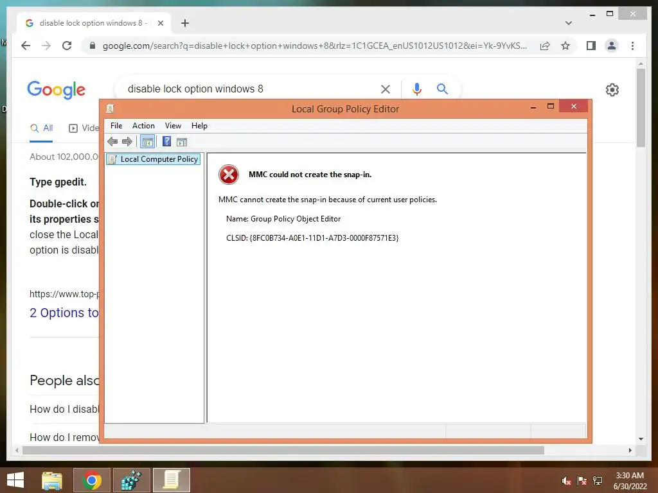Open the File menu in Policy Editor

[x=116, y=126]
